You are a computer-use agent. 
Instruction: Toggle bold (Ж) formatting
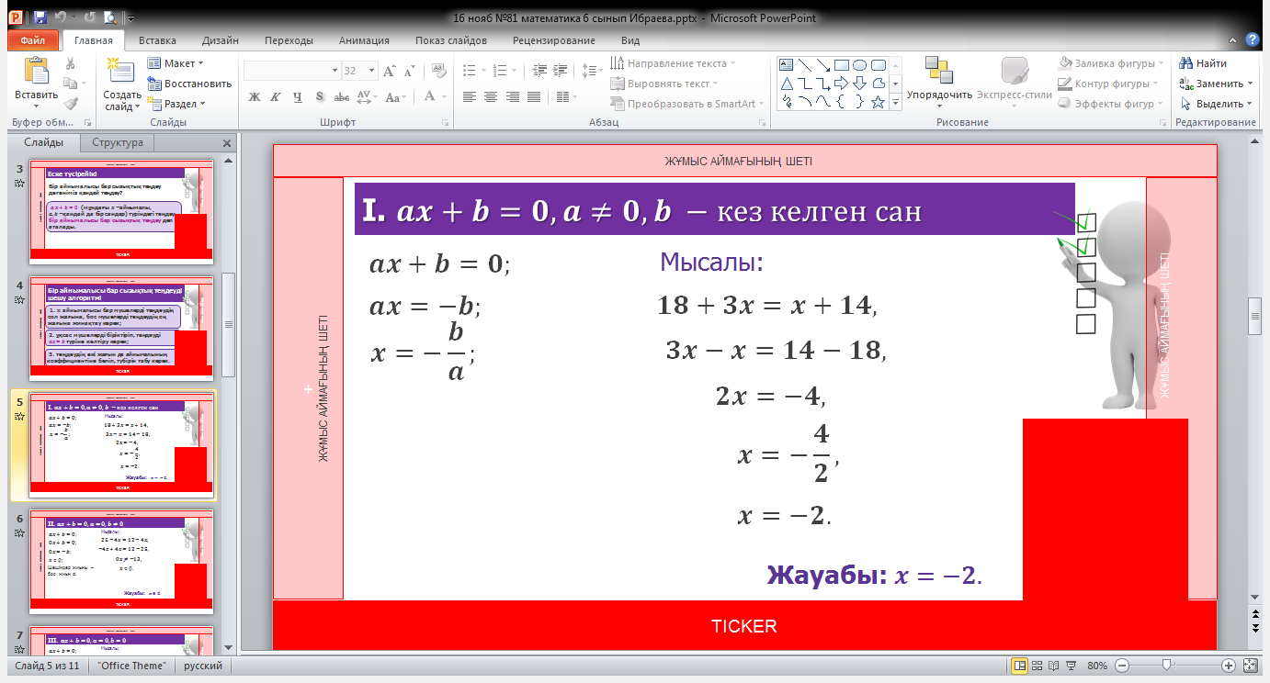coord(254,97)
